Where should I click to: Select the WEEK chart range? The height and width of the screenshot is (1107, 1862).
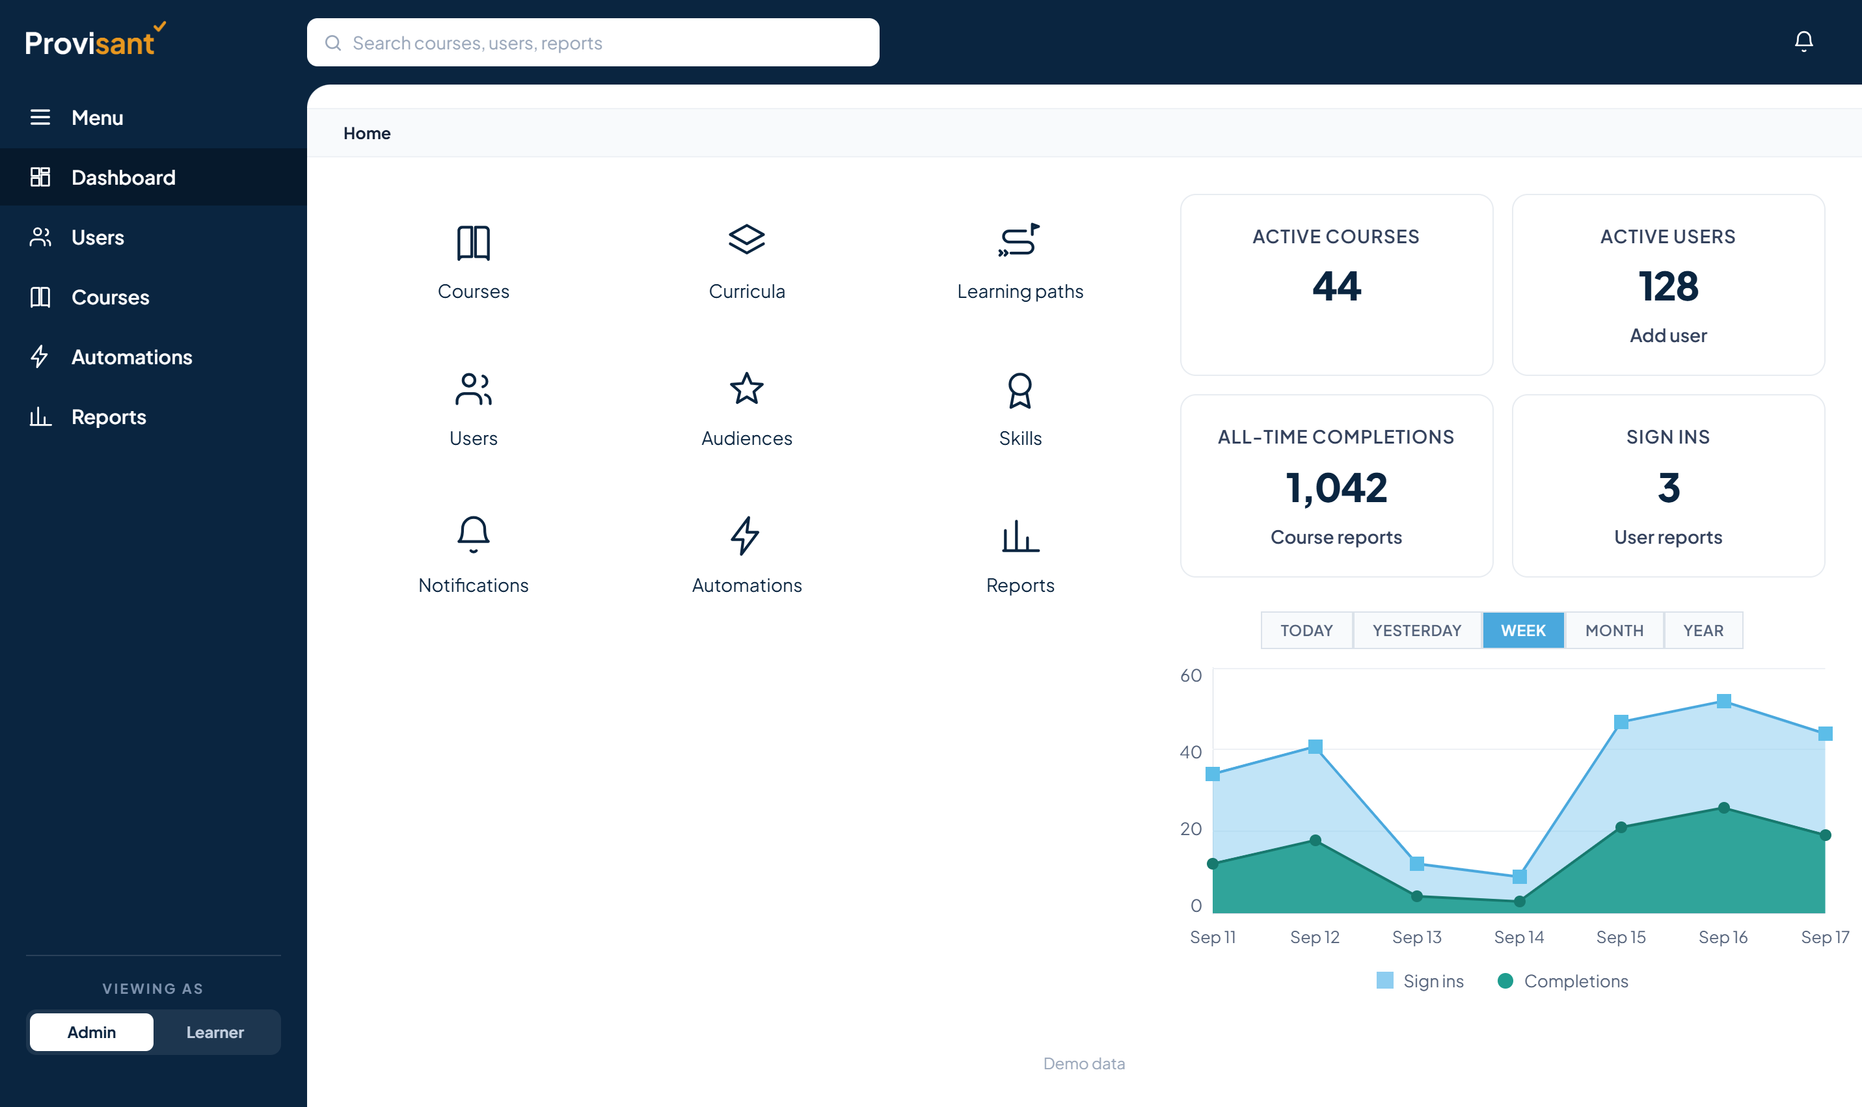[1522, 630]
